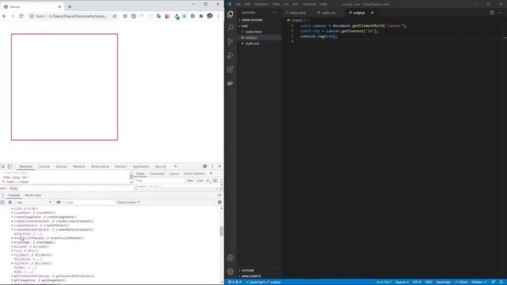
Task: Open the Default levels dropdown
Action: tap(128, 203)
